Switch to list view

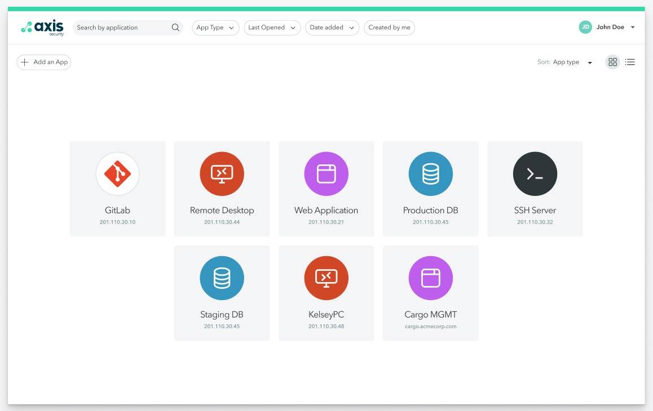[x=630, y=62]
